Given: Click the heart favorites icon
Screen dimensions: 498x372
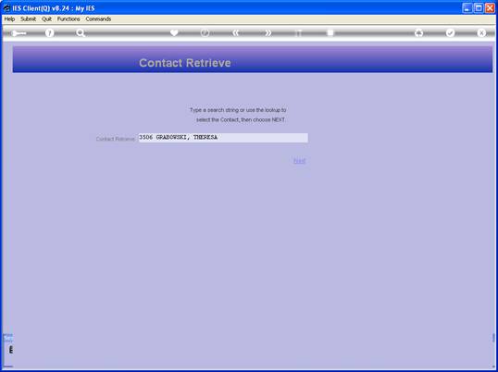Looking at the screenshot, I should (174, 32).
